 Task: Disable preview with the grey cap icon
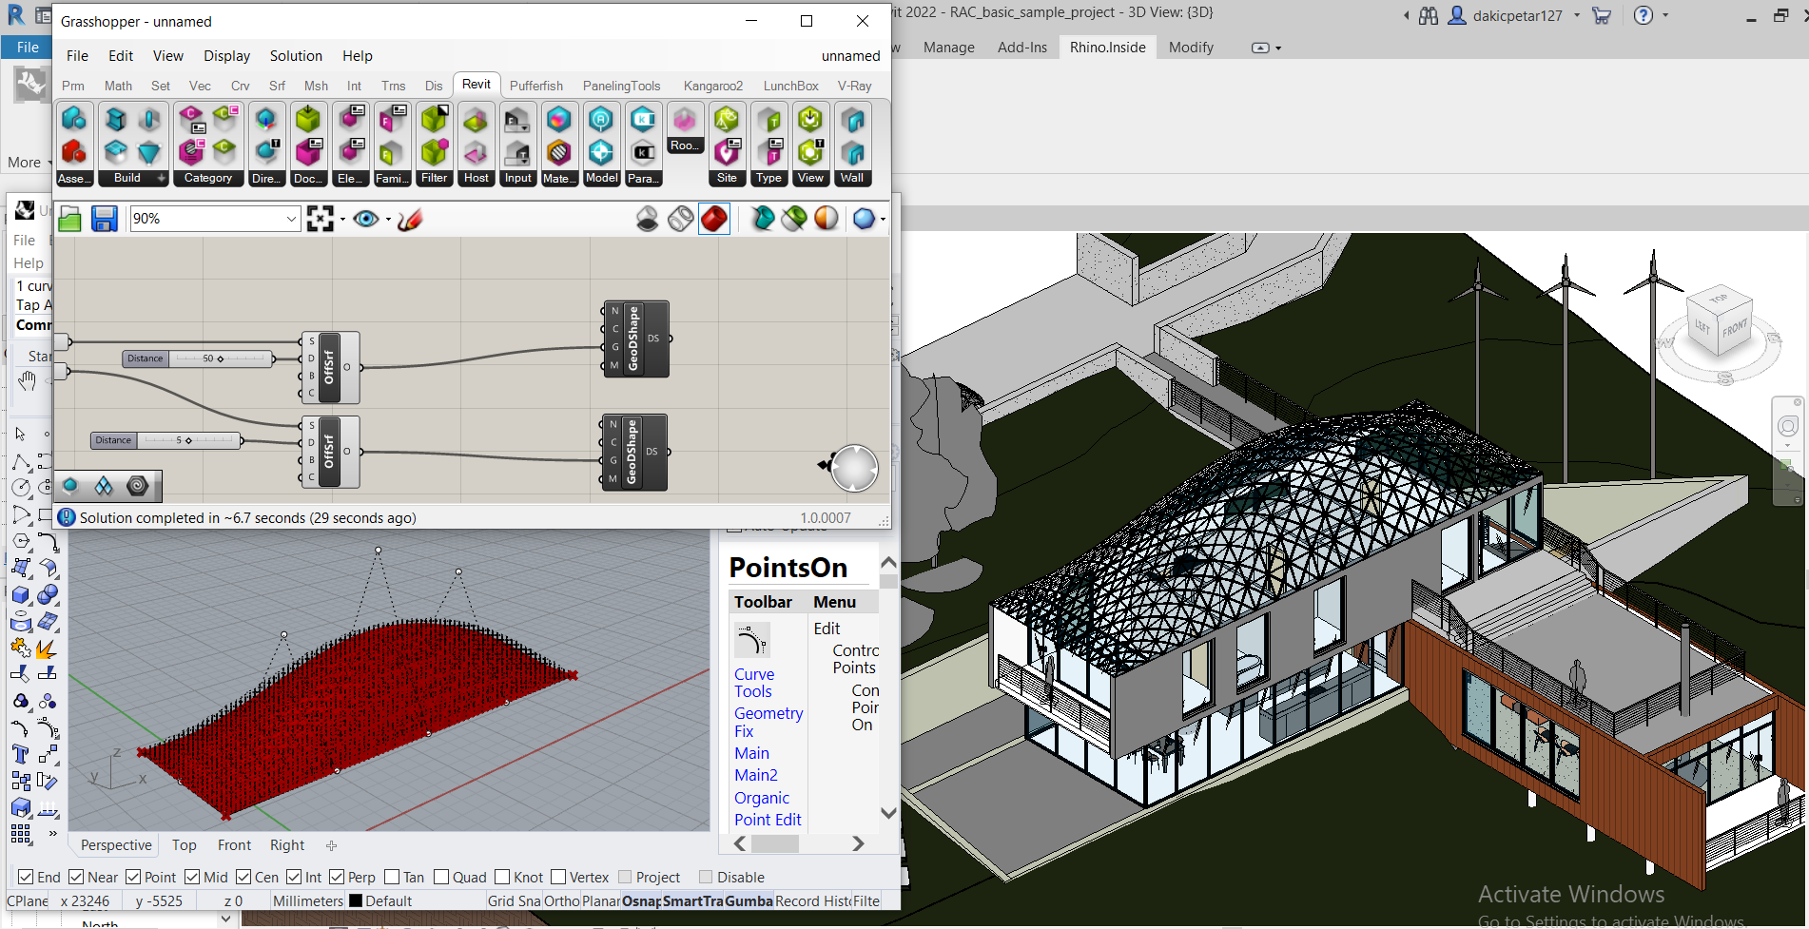(x=647, y=219)
